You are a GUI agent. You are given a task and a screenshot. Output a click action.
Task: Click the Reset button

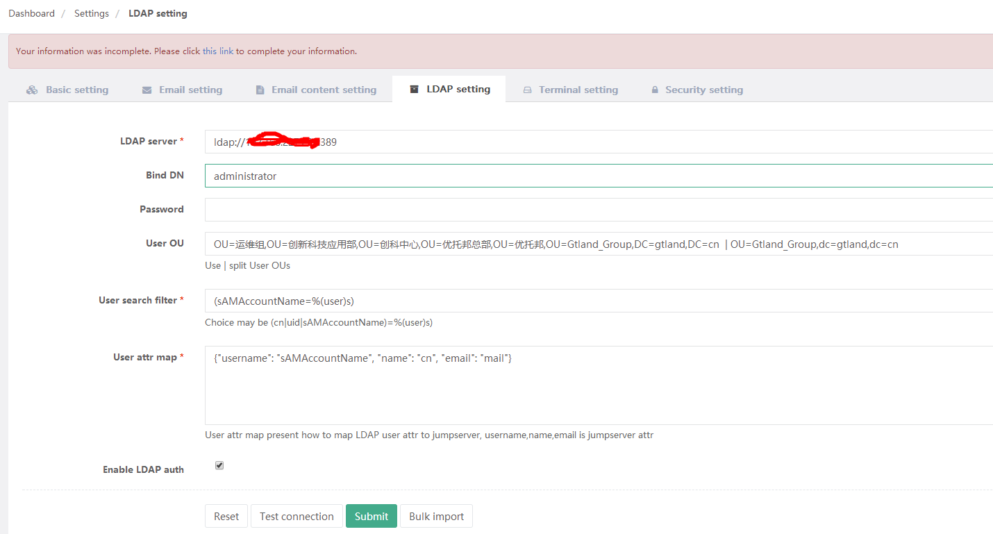226,516
